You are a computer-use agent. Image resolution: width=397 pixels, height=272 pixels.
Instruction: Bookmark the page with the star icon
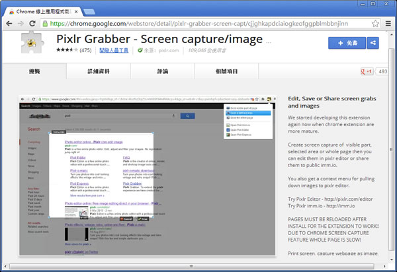pyautogui.click(x=375, y=24)
